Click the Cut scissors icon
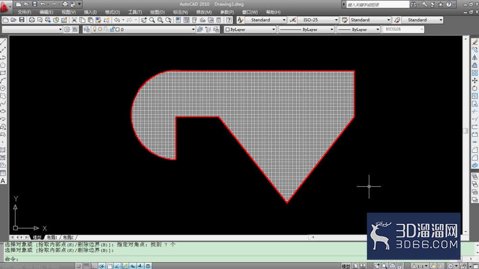The height and width of the screenshot is (269, 479). click(x=74, y=20)
